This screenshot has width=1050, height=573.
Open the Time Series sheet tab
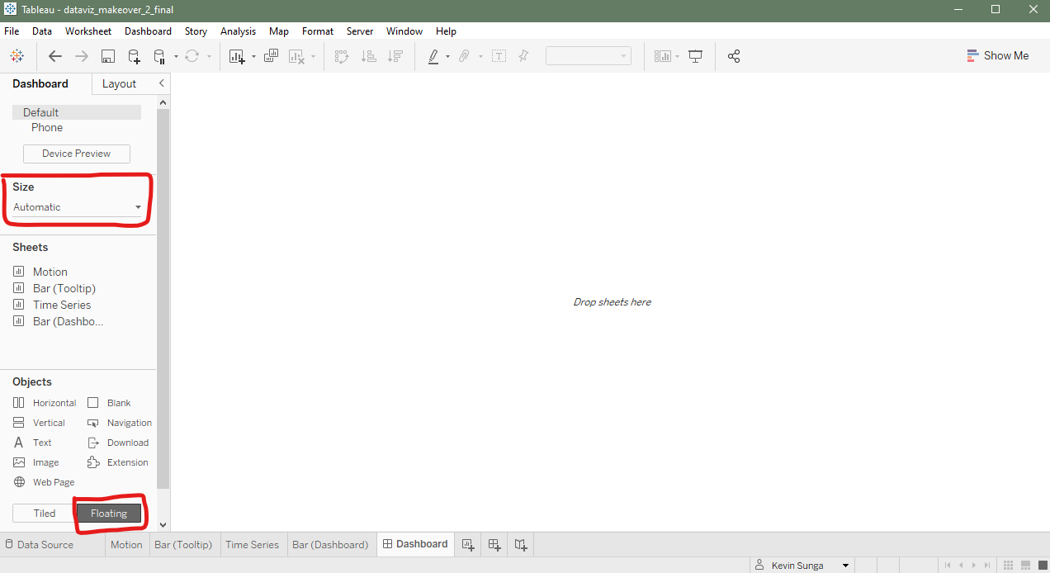pyautogui.click(x=252, y=545)
